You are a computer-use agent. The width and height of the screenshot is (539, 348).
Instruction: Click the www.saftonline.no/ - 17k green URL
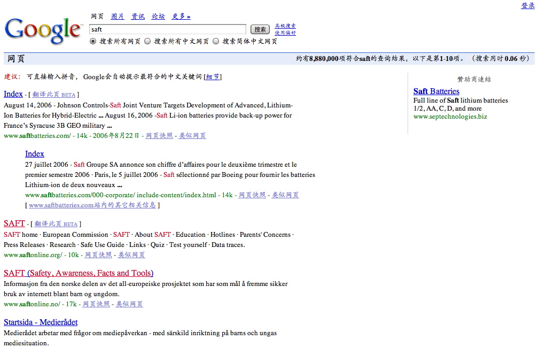pos(40,304)
